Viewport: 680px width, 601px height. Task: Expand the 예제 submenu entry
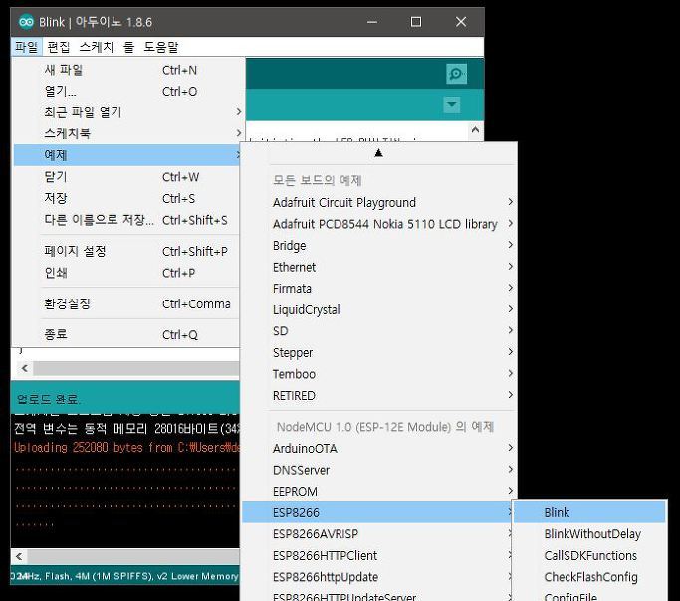126,155
